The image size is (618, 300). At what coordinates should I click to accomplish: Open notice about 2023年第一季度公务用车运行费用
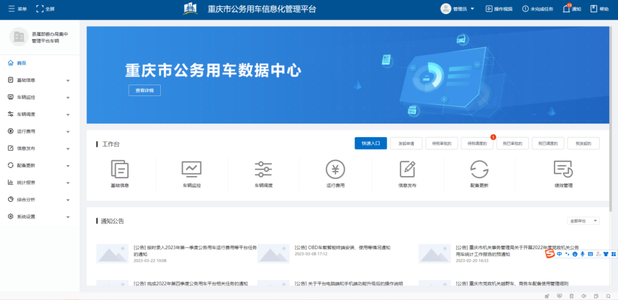coord(195,251)
